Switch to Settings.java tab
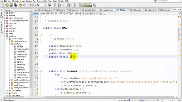The image size is (182, 102). click(x=137, y=10)
